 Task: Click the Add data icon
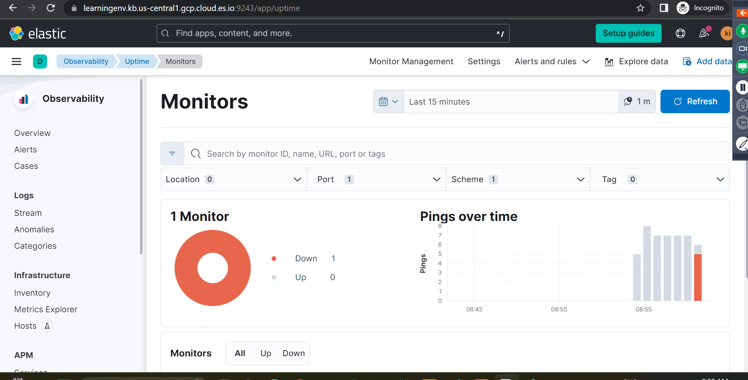pyautogui.click(x=687, y=62)
